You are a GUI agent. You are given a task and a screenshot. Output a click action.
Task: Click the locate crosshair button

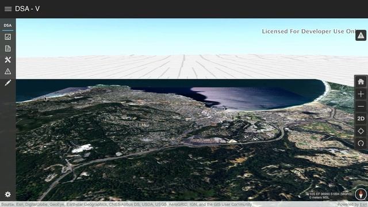click(x=361, y=131)
